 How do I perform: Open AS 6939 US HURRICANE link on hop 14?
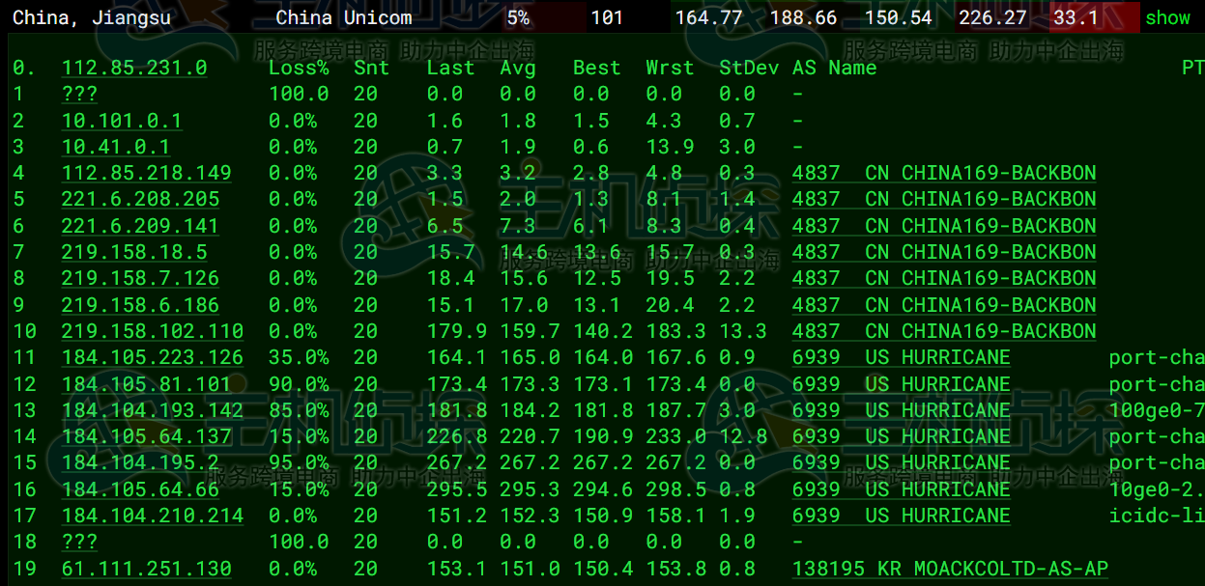pyautogui.click(x=902, y=436)
